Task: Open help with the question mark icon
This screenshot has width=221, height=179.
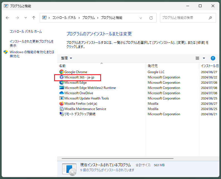Action: coord(213,58)
